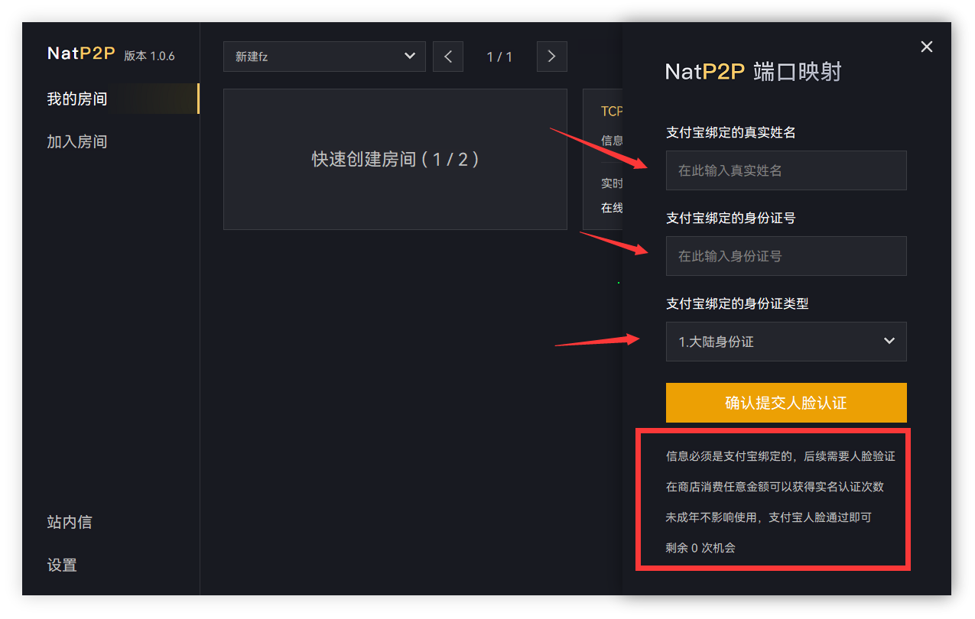Image resolution: width=975 pixels, height=619 pixels.
Task: Click the 支付宝绑定的身份证号 label
Action: pyautogui.click(x=730, y=218)
